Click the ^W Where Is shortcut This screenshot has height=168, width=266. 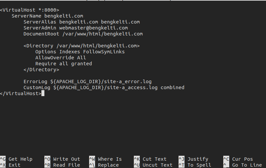click(x=105, y=159)
